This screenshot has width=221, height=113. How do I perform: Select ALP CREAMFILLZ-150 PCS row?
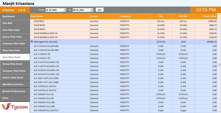pyautogui.click(x=123, y=110)
